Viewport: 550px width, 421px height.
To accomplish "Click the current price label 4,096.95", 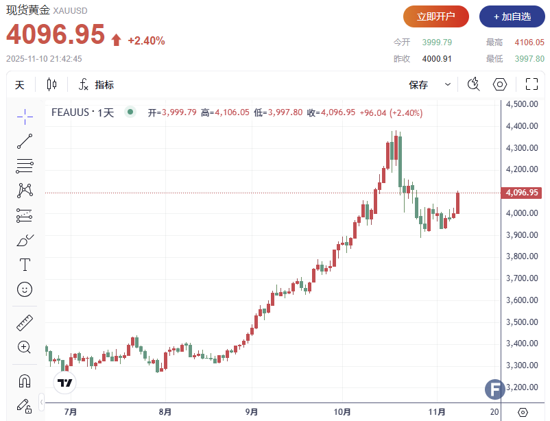I will [523, 193].
